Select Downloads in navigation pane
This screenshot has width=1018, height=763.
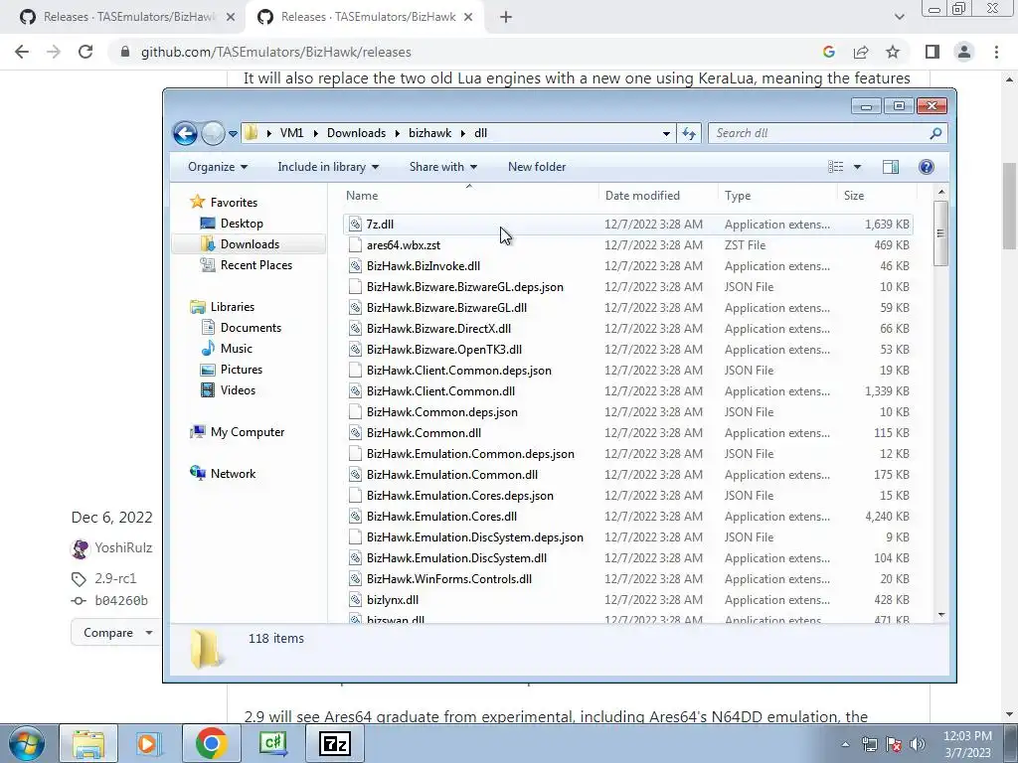[x=250, y=244]
